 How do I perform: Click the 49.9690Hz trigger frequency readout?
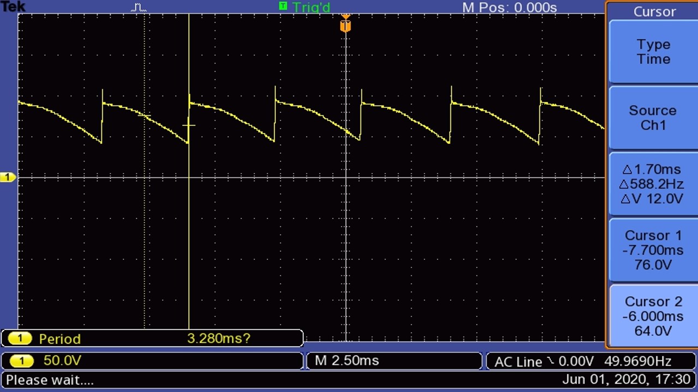coord(637,361)
